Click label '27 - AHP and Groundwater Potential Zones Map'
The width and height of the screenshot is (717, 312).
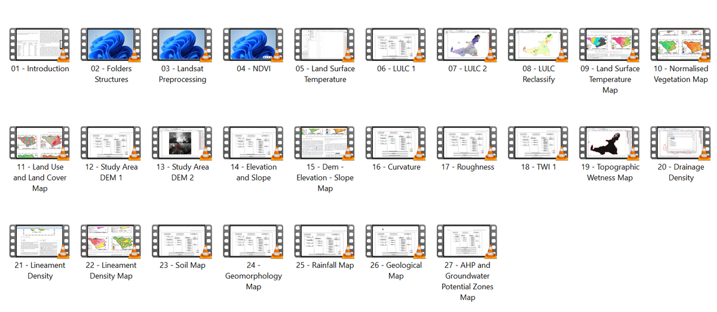[x=467, y=282]
